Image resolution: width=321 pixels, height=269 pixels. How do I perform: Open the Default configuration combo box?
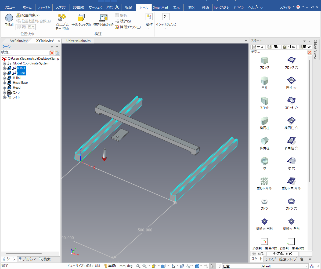point(284,266)
